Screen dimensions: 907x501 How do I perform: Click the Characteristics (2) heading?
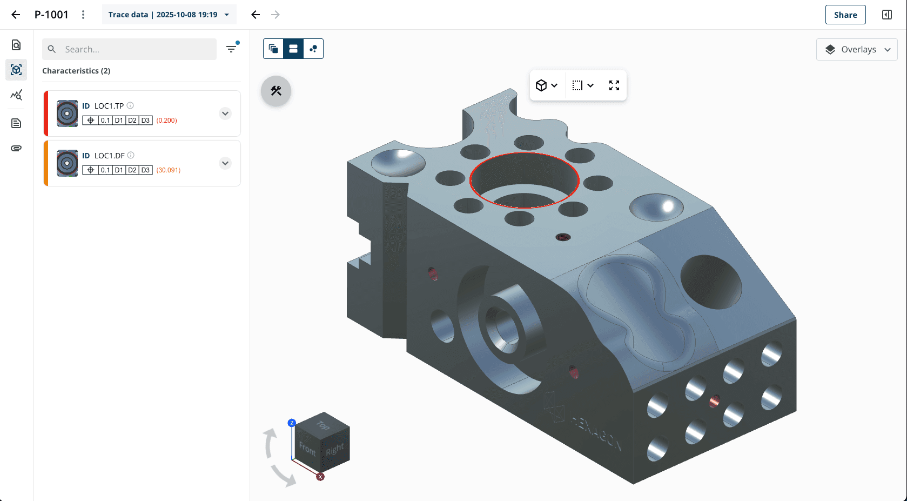[x=76, y=71]
